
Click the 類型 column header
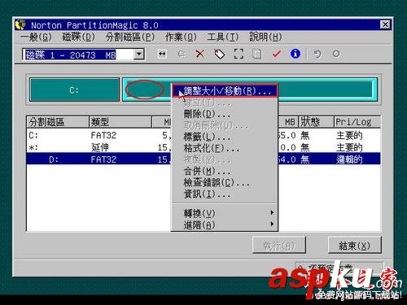tap(120, 122)
